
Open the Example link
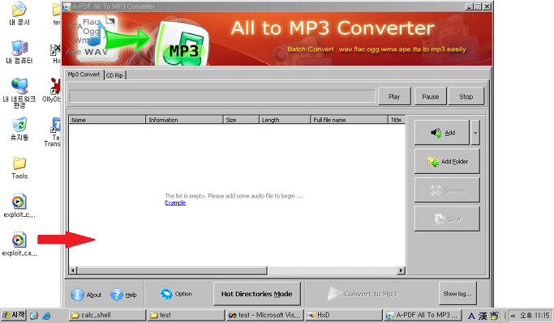(x=175, y=202)
